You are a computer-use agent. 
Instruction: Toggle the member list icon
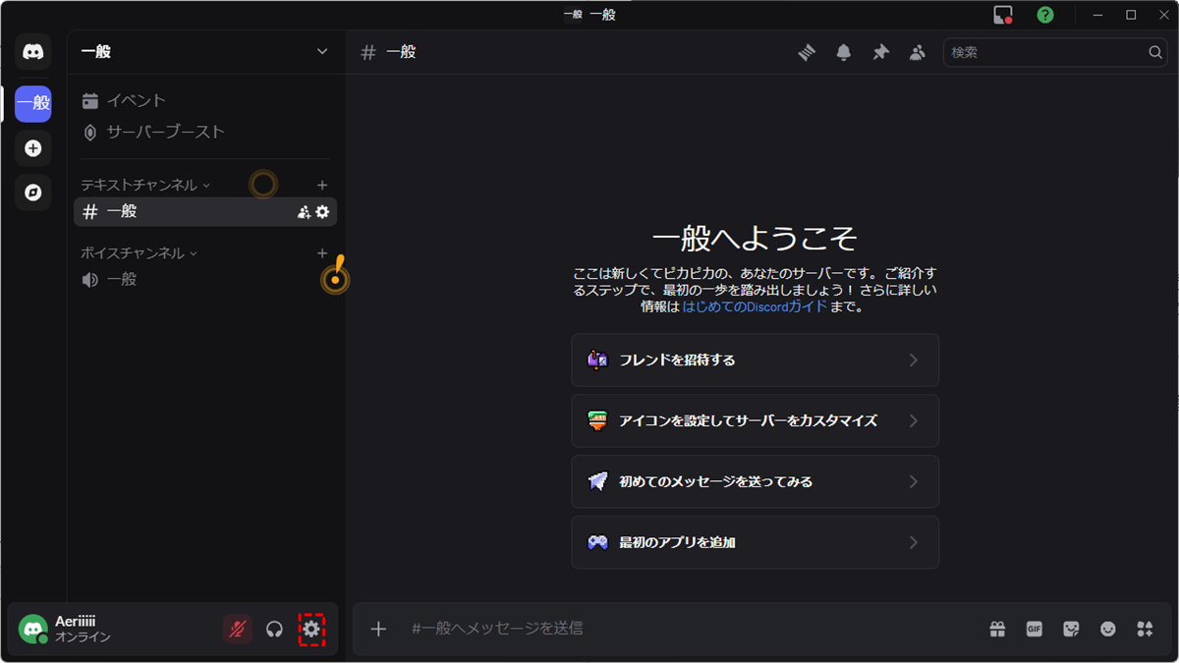(917, 53)
